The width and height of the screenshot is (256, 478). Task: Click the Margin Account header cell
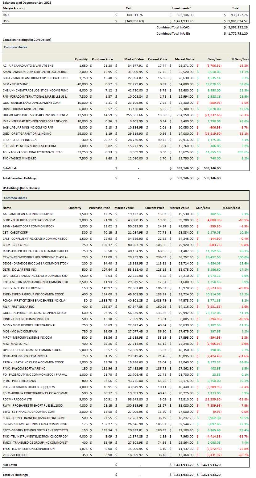pos(14,8)
